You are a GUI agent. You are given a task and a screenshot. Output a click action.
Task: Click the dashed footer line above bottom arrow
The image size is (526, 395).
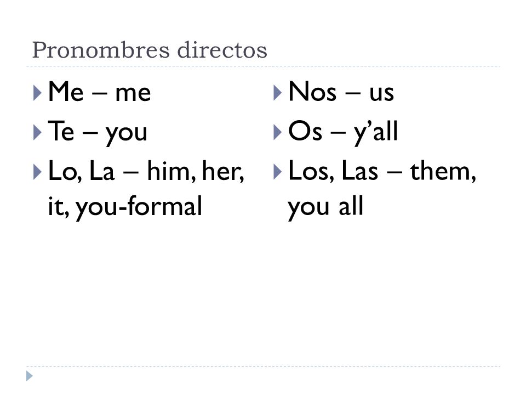pos(264,366)
